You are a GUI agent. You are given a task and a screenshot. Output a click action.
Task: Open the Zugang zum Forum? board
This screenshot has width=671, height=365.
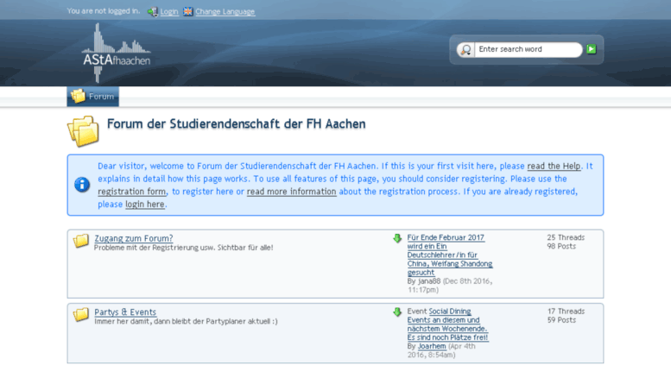click(134, 238)
